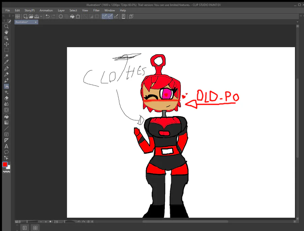Open the Animation menu
304x231 pixels.
(46, 10)
